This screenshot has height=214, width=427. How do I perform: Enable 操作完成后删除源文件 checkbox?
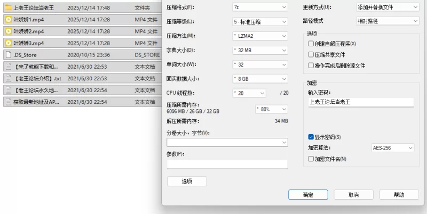click(x=311, y=65)
